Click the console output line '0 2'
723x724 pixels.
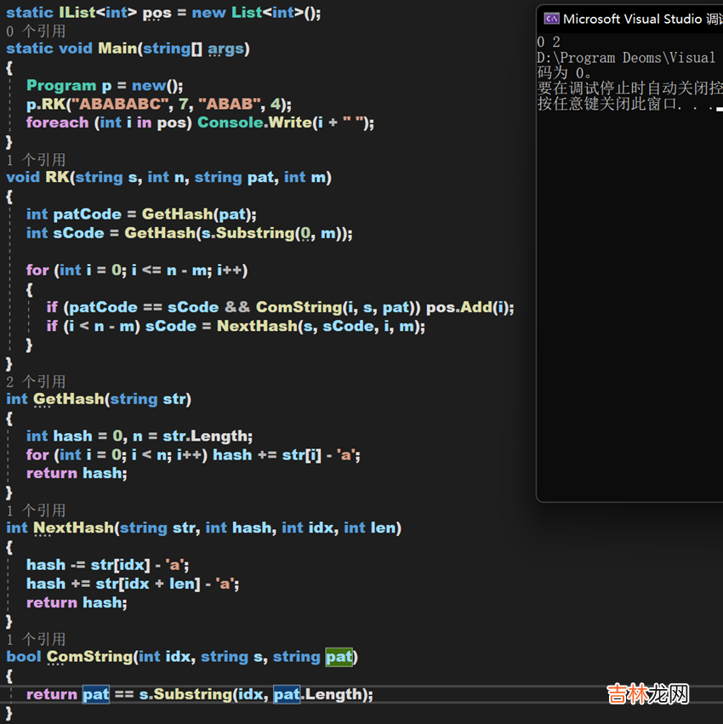pyautogui.click(x=549, y=42)
